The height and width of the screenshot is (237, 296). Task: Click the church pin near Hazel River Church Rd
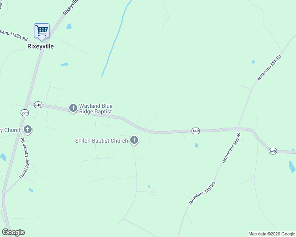click(x=28, y=130)
